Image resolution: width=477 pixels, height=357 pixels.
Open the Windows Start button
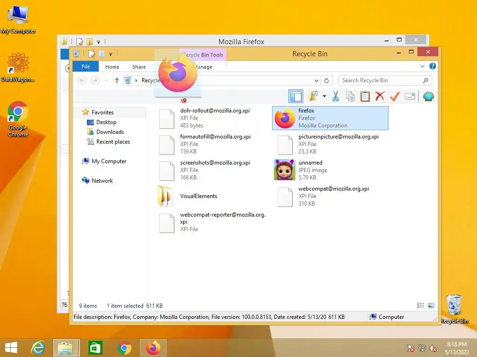pyautogui.click(x=11, y=348)
